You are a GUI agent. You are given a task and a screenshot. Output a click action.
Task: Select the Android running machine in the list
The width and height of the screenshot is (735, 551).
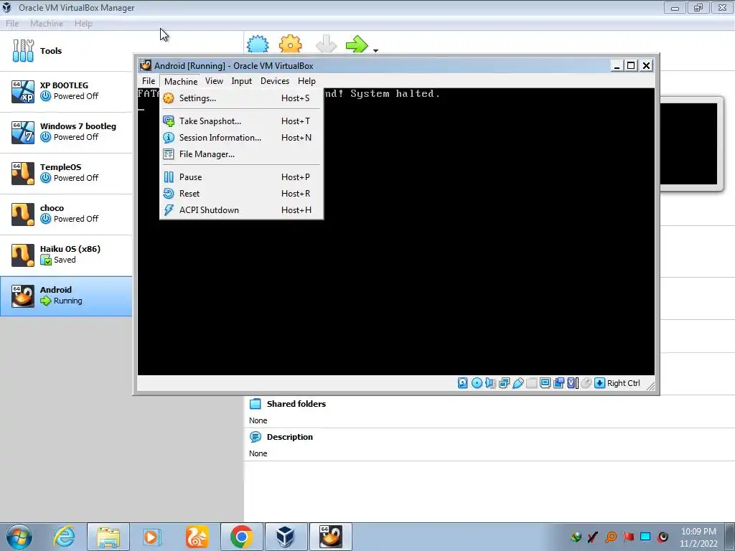coord(66,296)
